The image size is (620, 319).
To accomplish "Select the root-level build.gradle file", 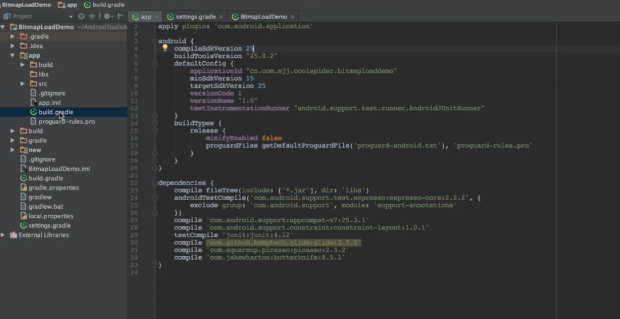I will [46, 178].
